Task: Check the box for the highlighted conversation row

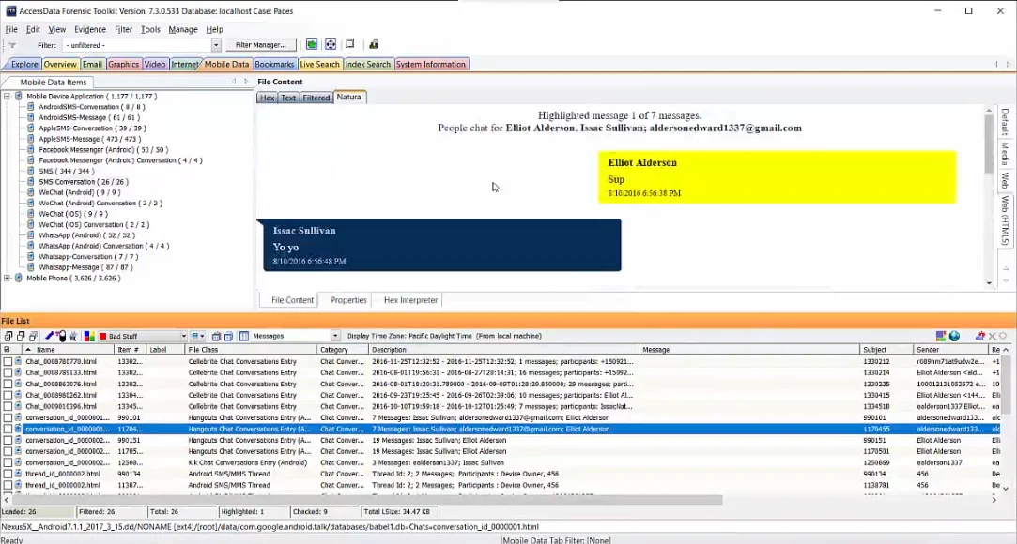Action: (x=8, y=429)
